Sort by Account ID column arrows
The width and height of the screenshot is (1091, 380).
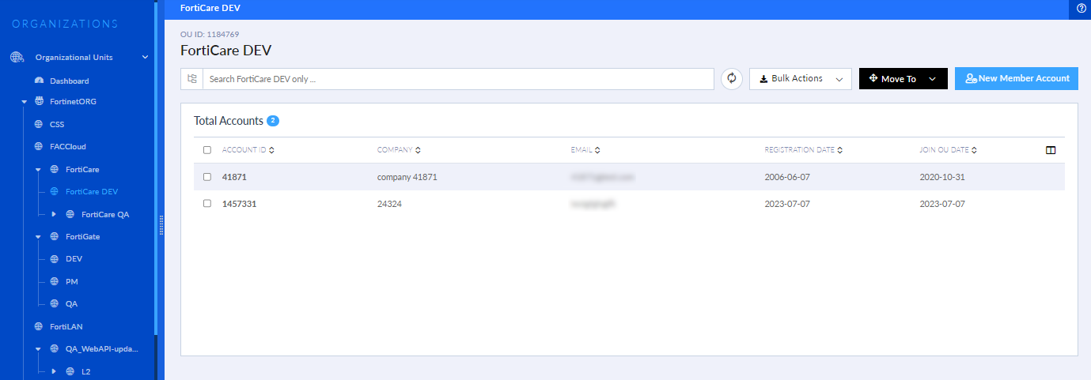click(271, 150)
